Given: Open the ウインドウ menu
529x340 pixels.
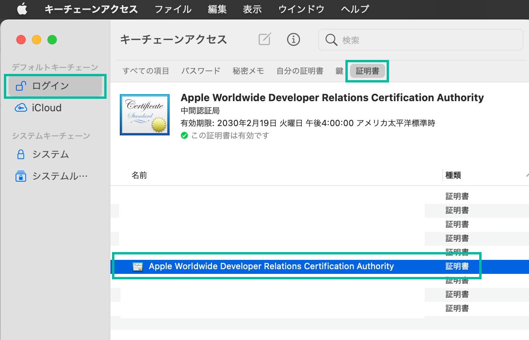Looking at the screenshot, I should click(301, 9).
